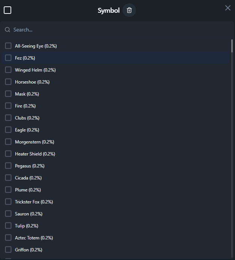Close the Symbol filter panel
235x260 pixels.
point(228,8)
